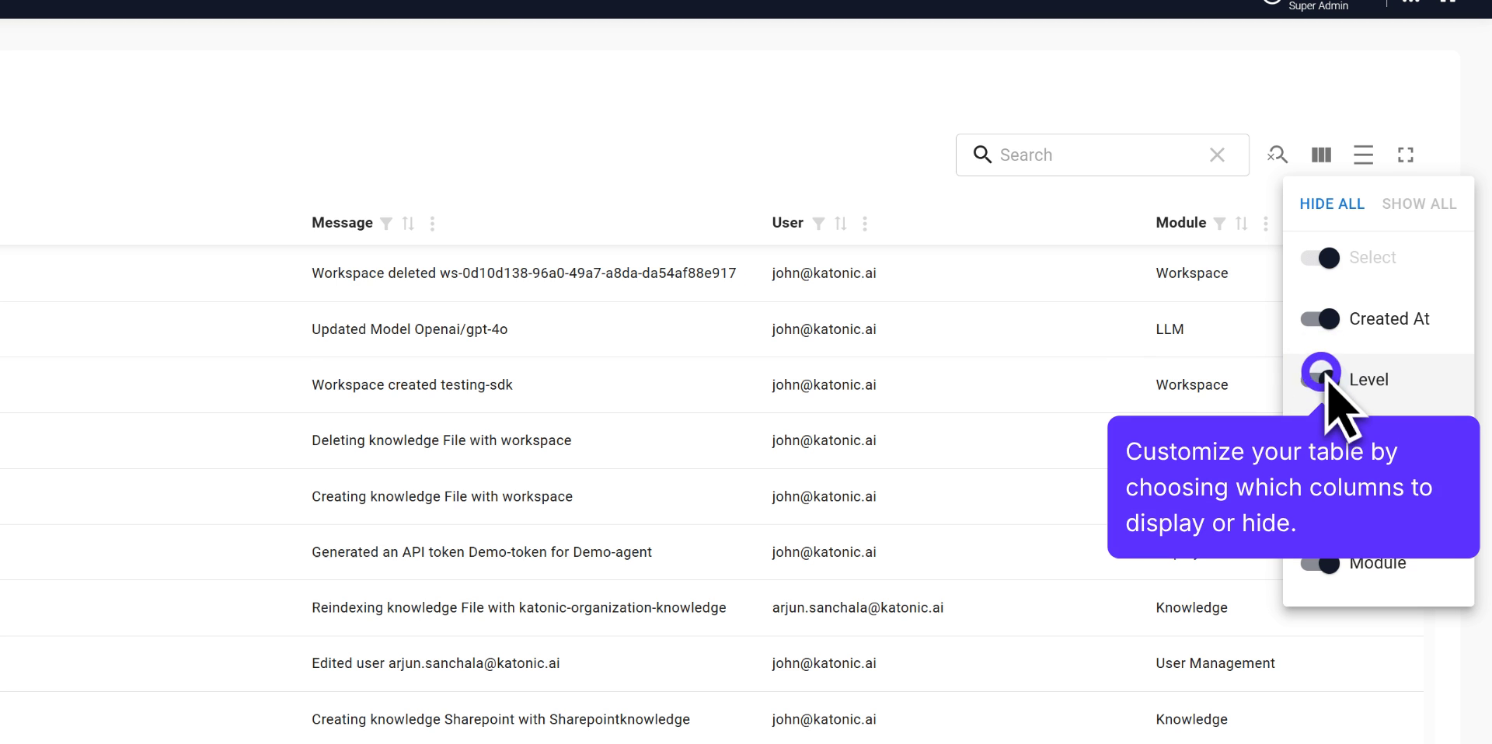Click inside the Search input box

pos(1088,155)
